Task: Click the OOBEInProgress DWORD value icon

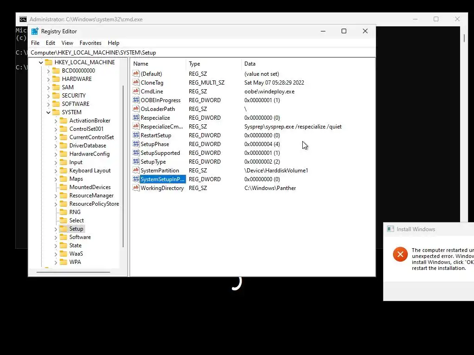Action: 136,100
